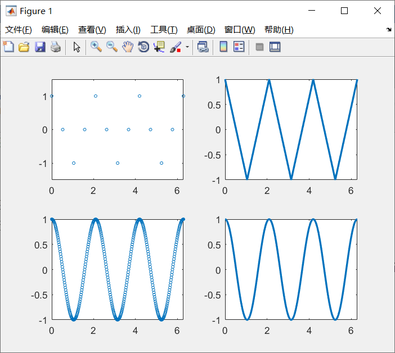Close the Figure 1 window
395x353 pixels.
pyautogui.click(x=378, y=11)
